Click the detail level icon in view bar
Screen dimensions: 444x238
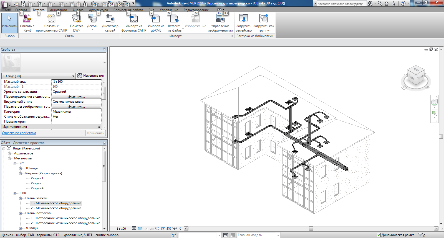click(134, 228)
